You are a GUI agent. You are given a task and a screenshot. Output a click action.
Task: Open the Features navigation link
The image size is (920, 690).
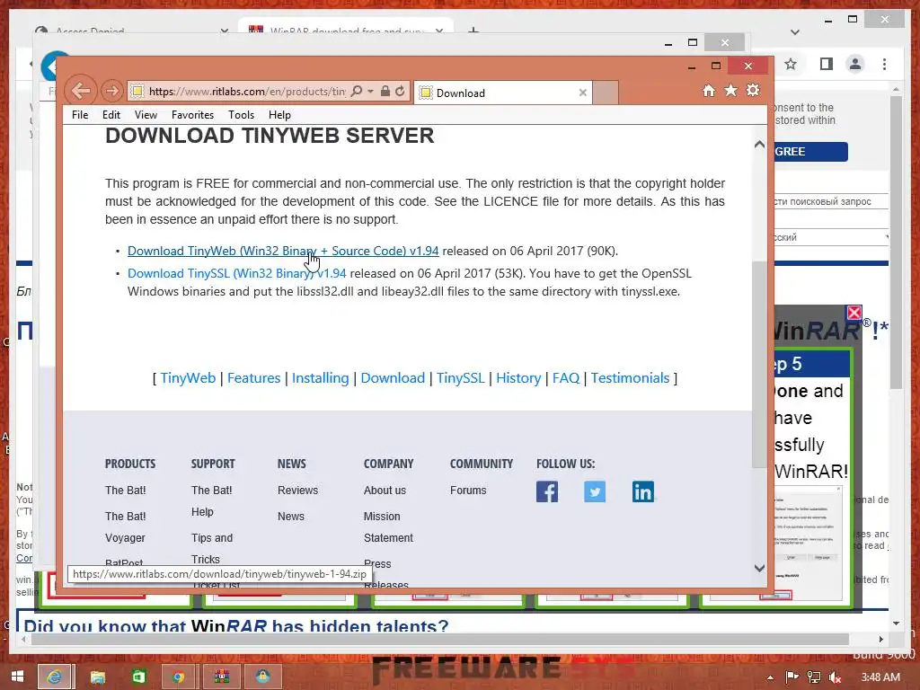point(253,378)
